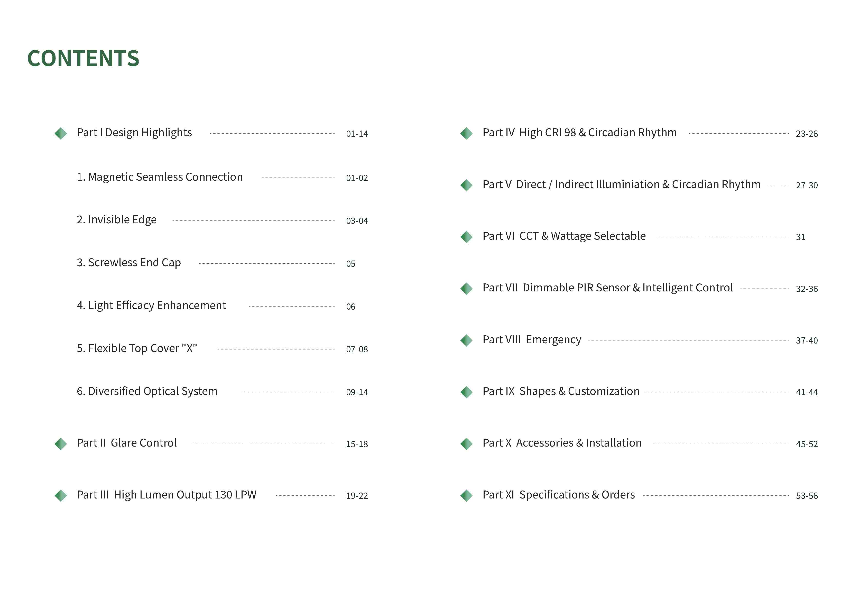Open the Invisible Edge entry
850x601 pixels.
click(x=117, y=220)
